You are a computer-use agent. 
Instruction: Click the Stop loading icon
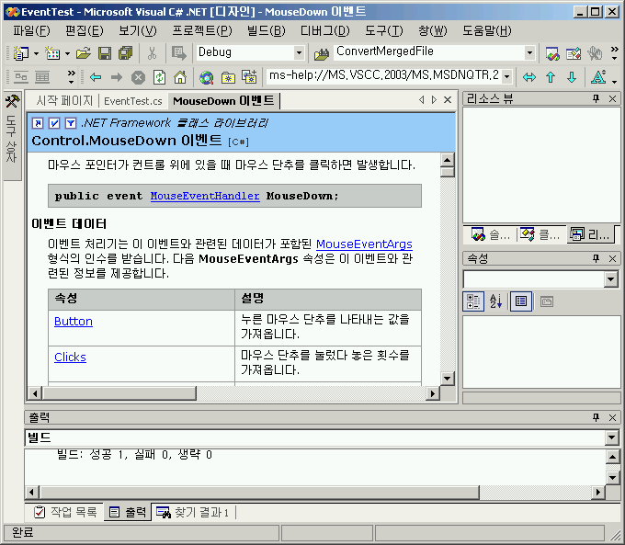(138, 77)
